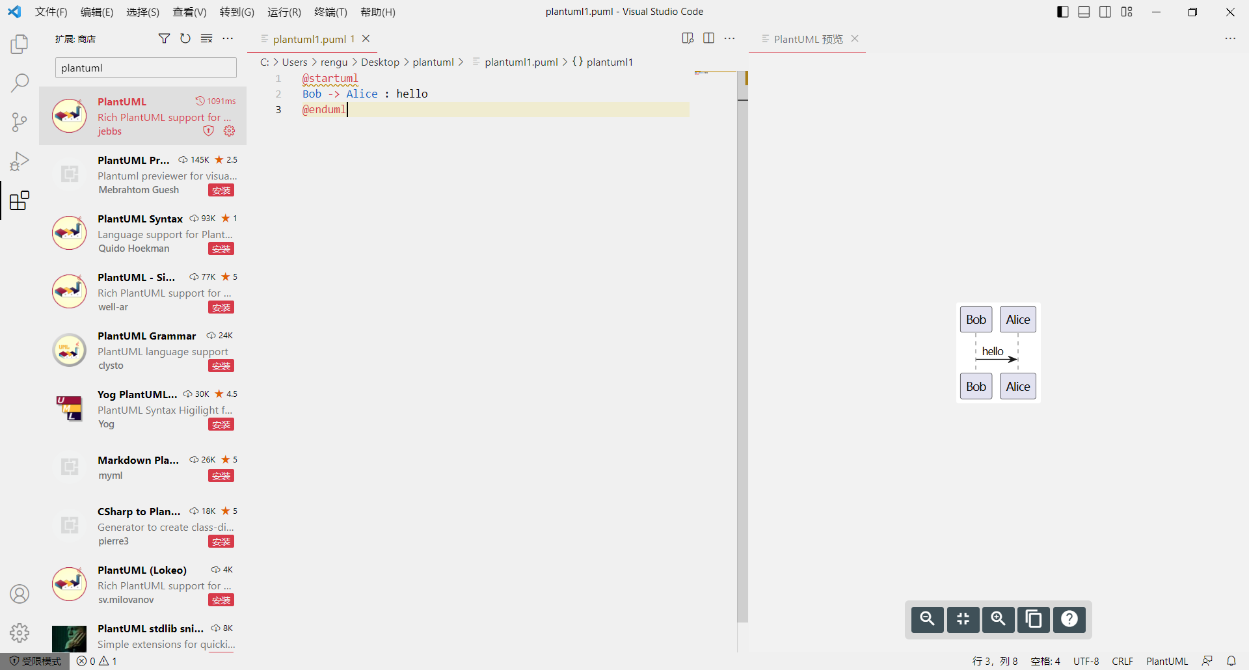
Task: Open Source Control view
Action: pyautogui.click(x=20, y=122)
